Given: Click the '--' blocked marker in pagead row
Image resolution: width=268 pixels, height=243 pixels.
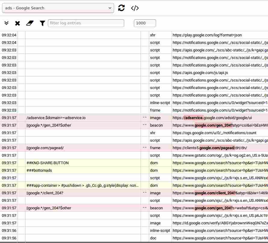Looking at the screenshot, I should point(145,147).
